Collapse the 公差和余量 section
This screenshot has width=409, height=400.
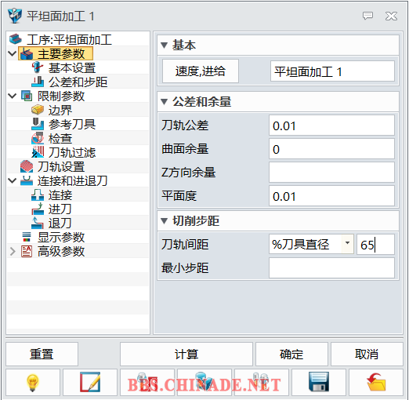(x=165, y=102)
